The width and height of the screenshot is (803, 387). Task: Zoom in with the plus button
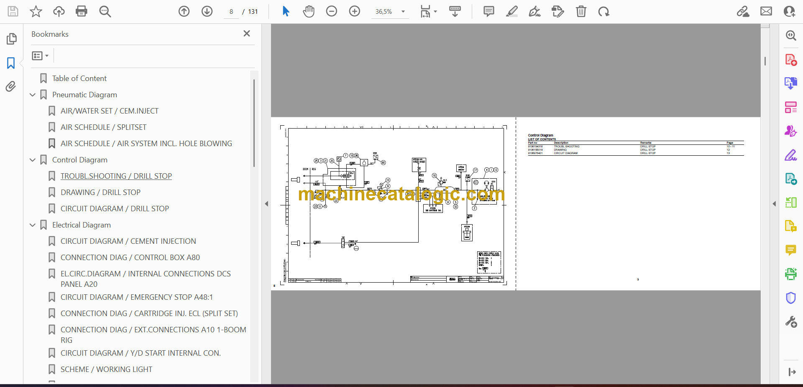click(355, 11)
